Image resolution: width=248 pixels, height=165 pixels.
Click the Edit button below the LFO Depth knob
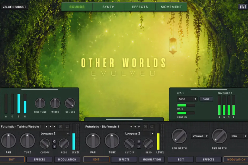tap(181, 159)
